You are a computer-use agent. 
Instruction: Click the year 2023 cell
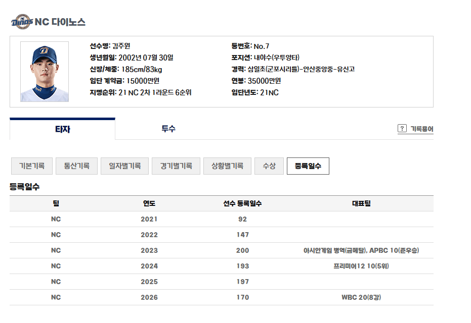click(x=149, y=250)
